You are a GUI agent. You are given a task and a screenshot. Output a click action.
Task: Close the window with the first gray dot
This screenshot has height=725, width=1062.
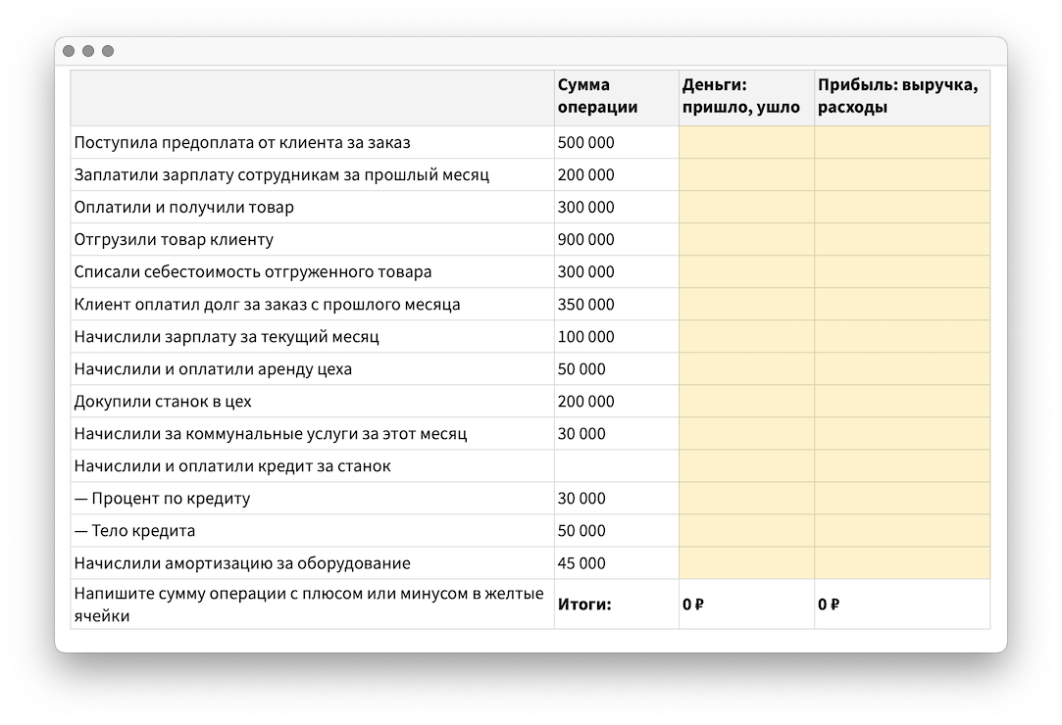(x=69, y=51)
